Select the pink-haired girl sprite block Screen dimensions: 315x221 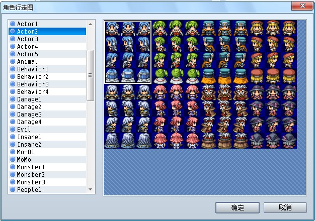click(x=176, y=117)
